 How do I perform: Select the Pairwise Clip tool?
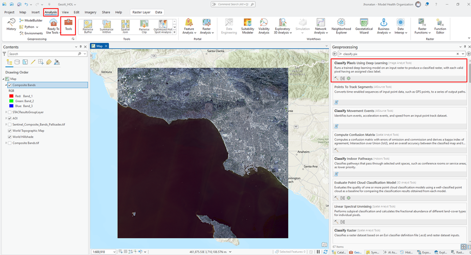[x=144, y=26]
